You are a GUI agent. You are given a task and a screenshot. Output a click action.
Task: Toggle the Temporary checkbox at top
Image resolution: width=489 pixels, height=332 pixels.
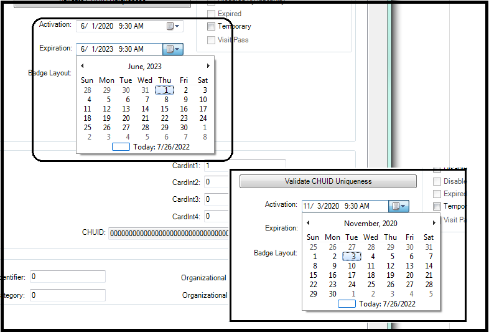coord(212,27)
